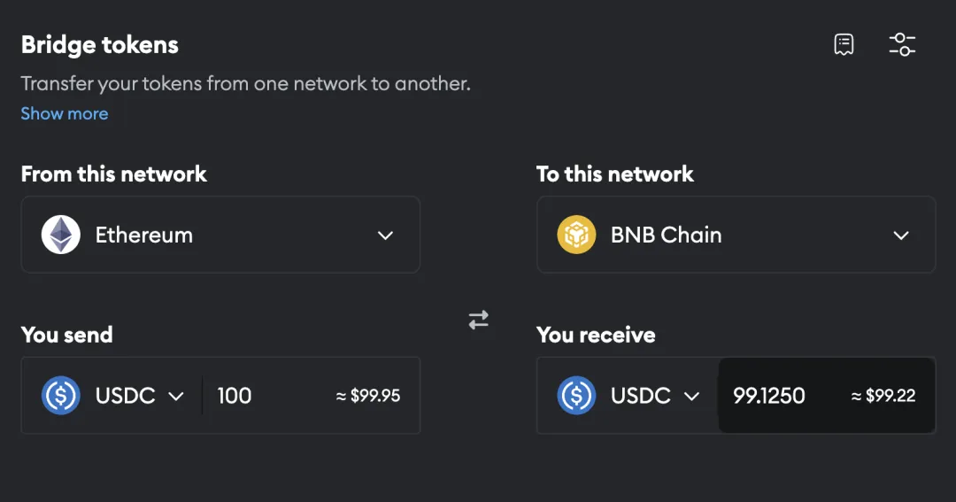Screen dimensions: 956x502
Task: Click the USDC label in You send
Action: coord(125,395)
